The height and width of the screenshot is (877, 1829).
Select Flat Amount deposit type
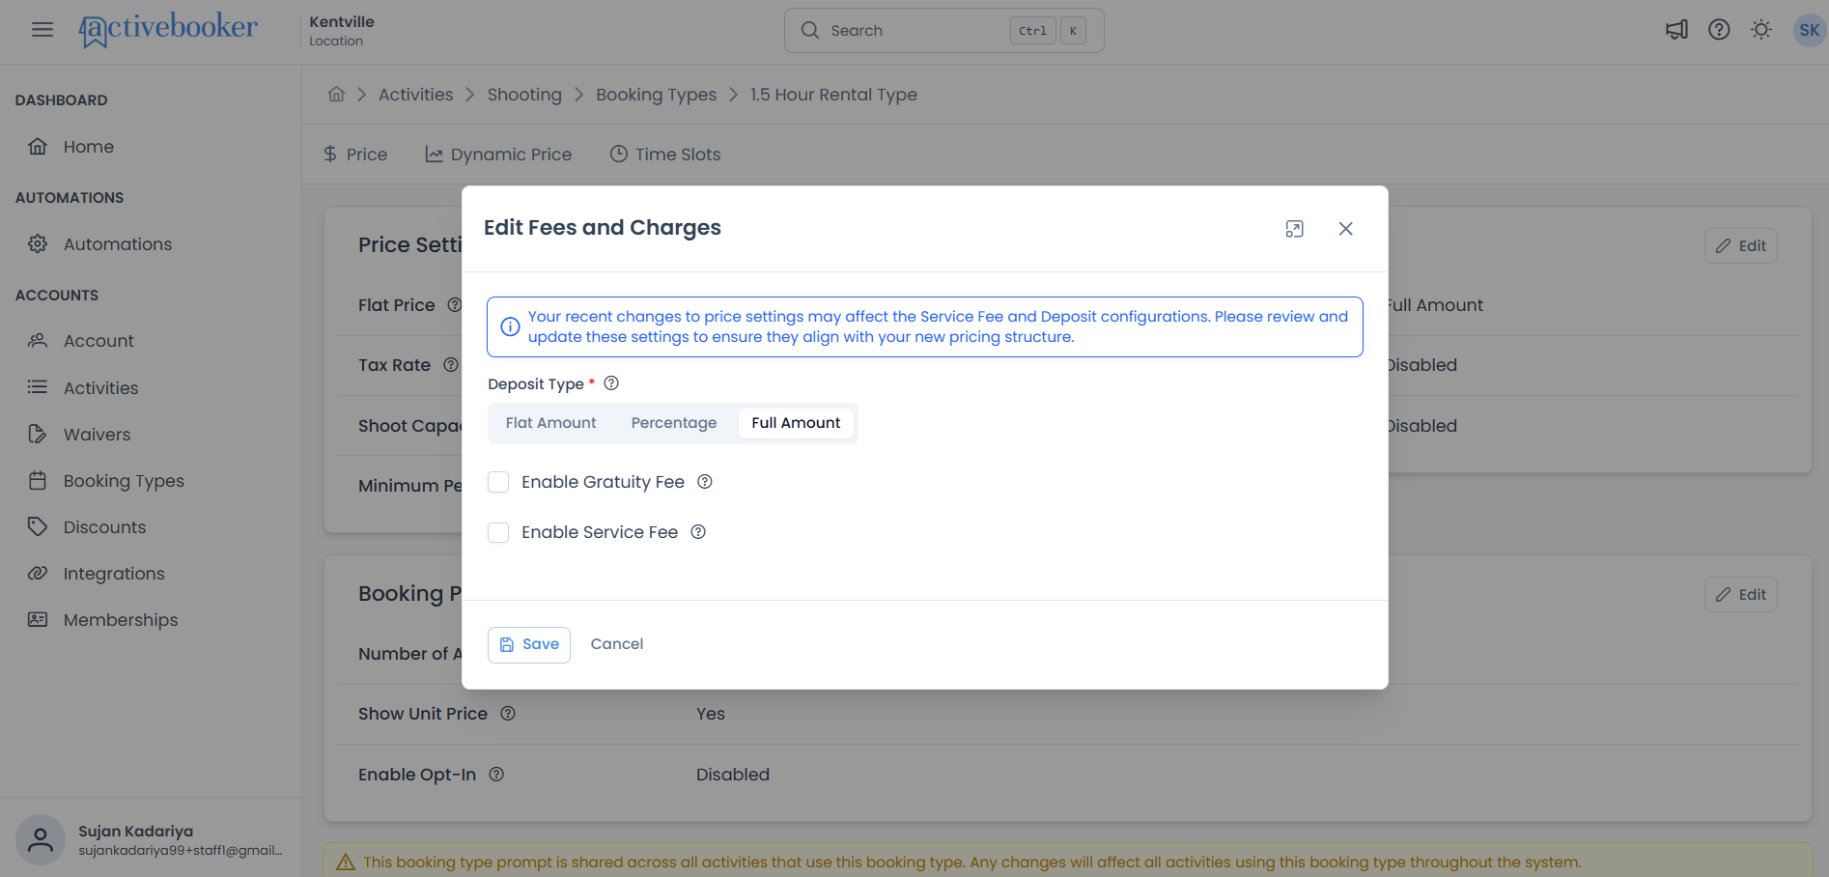[x=550, y=423]
